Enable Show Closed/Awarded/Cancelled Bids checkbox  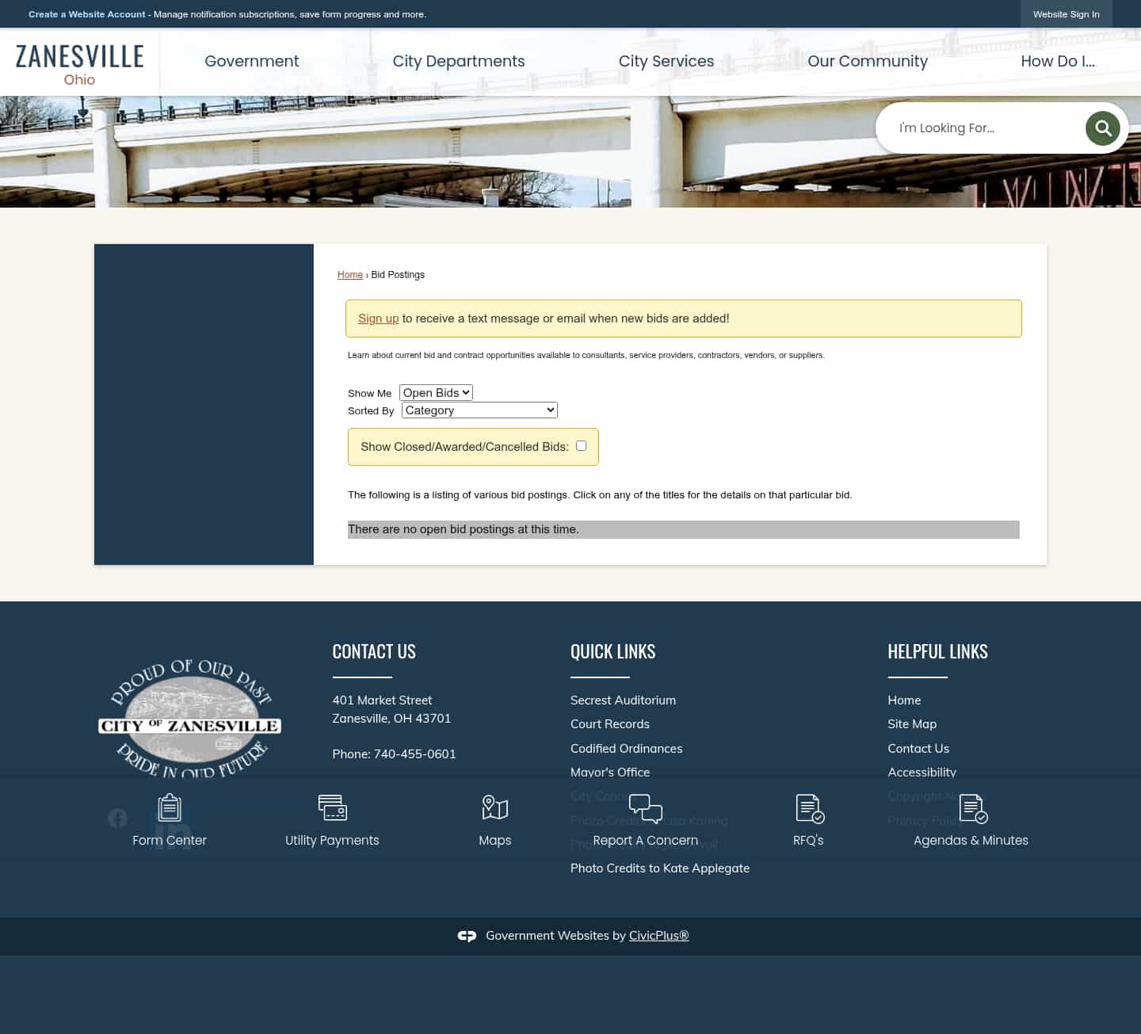click(x=582, y=445)
